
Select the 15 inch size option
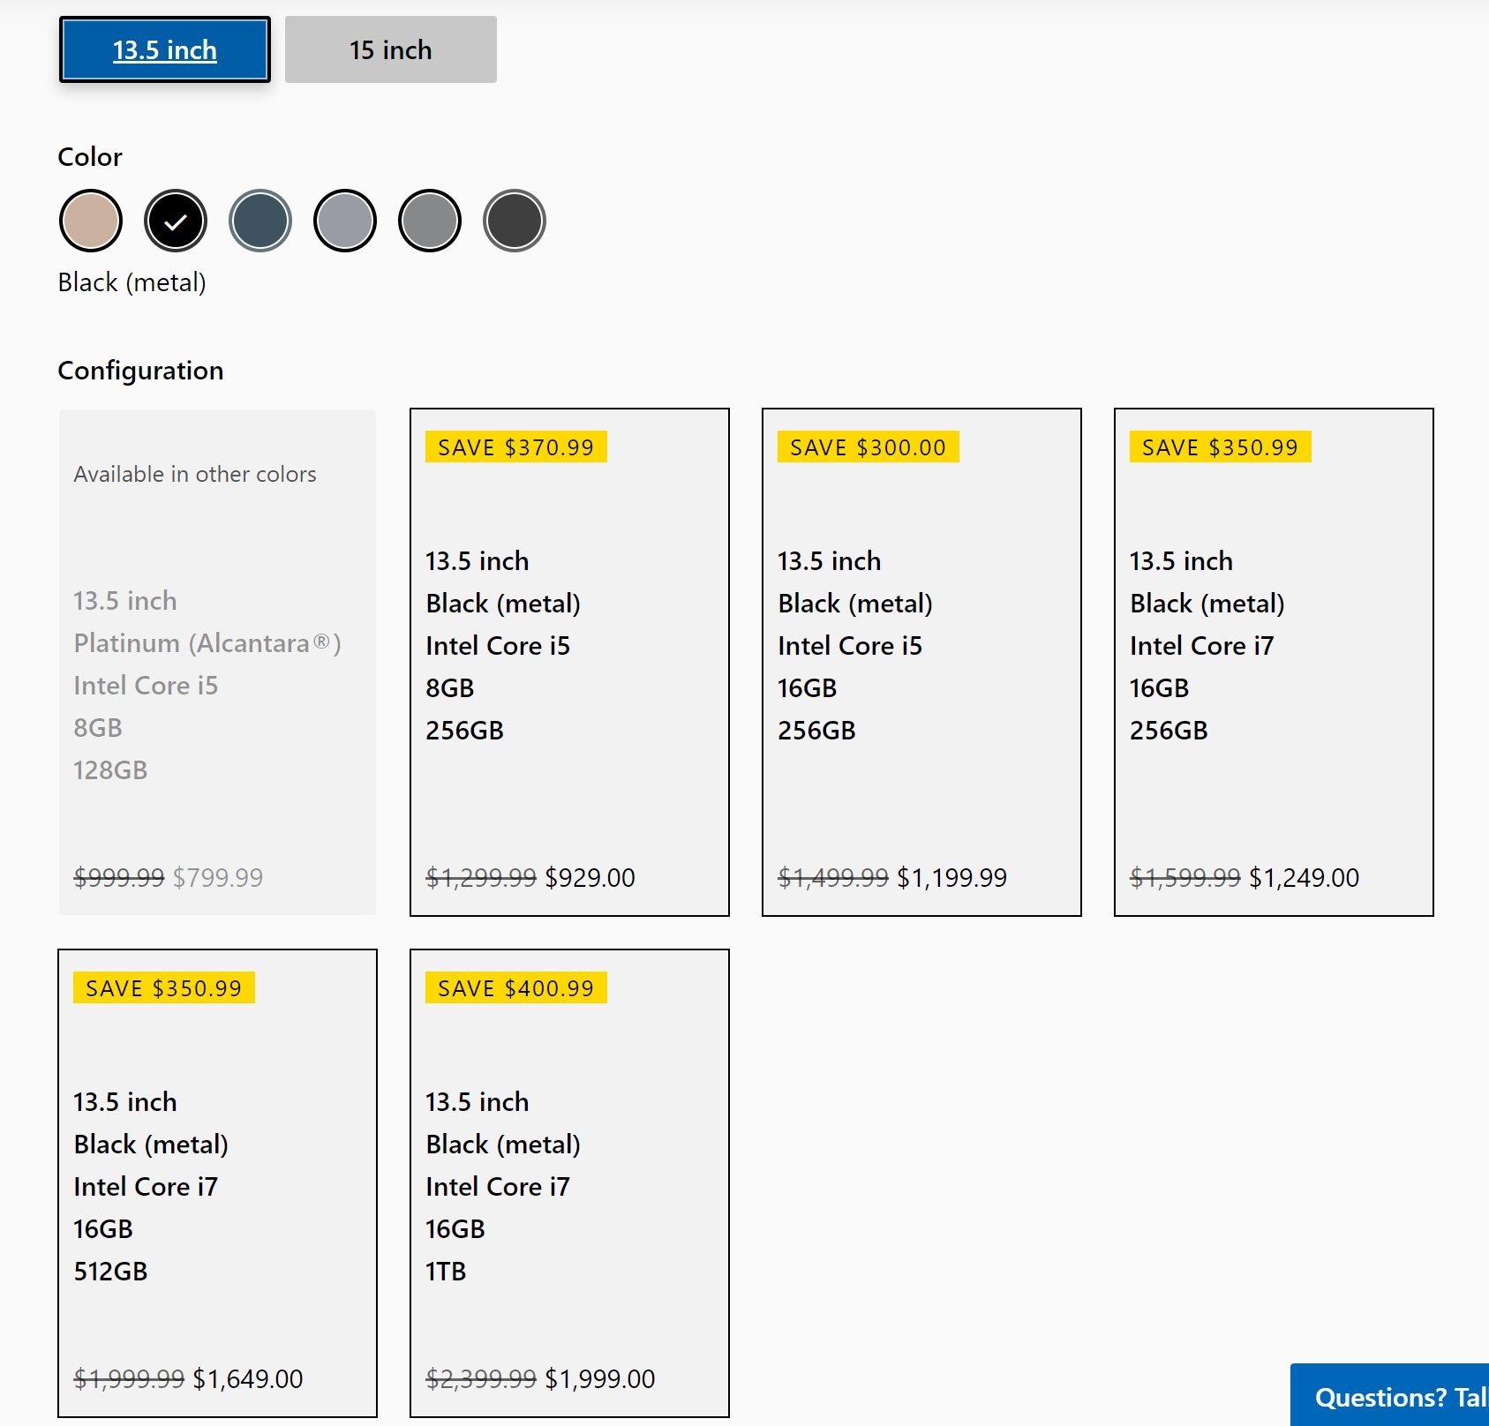click(x=391, y=49)
